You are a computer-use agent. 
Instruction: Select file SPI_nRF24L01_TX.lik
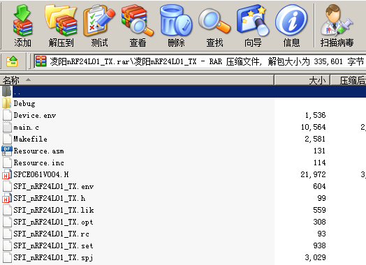(x=54, y=210)
